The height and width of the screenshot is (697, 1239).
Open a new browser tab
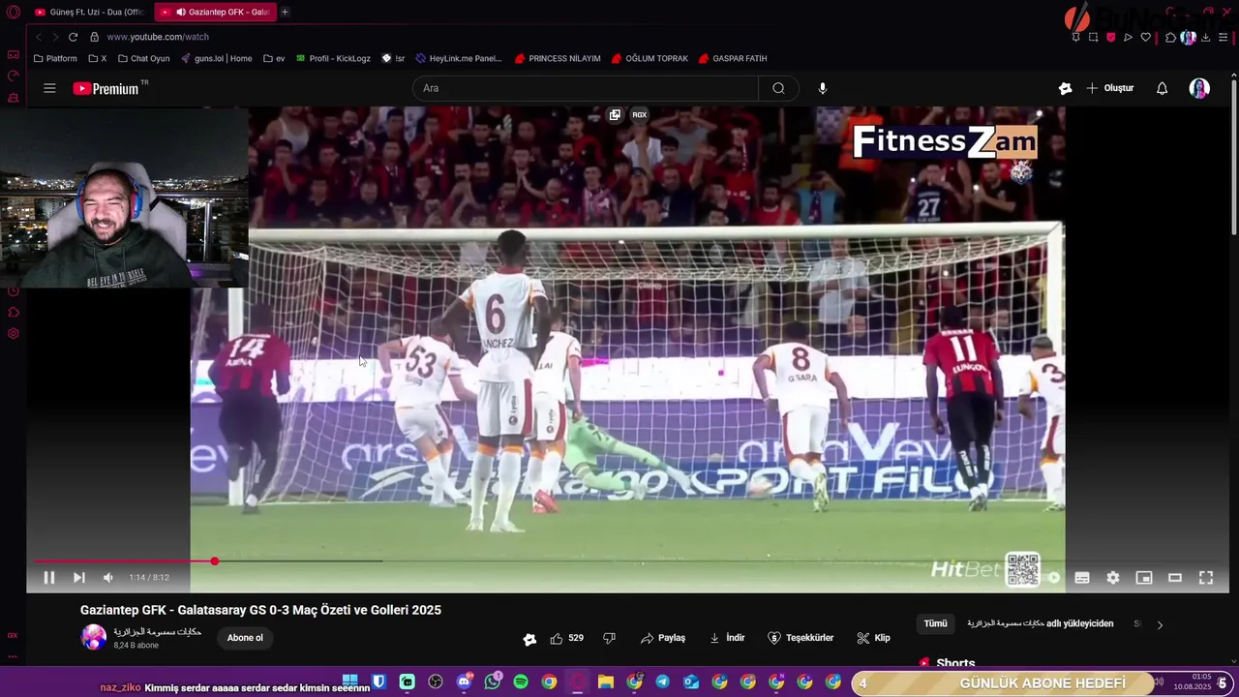(x=285, y=12)
